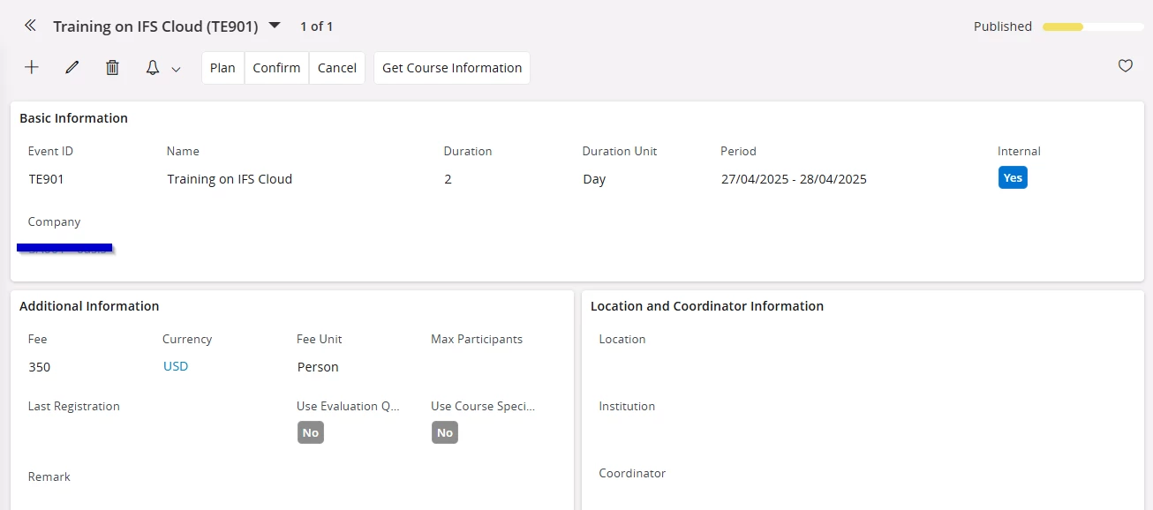Click the Remark field label
Screen dimensions: 1153x510
tap(49, 476)
